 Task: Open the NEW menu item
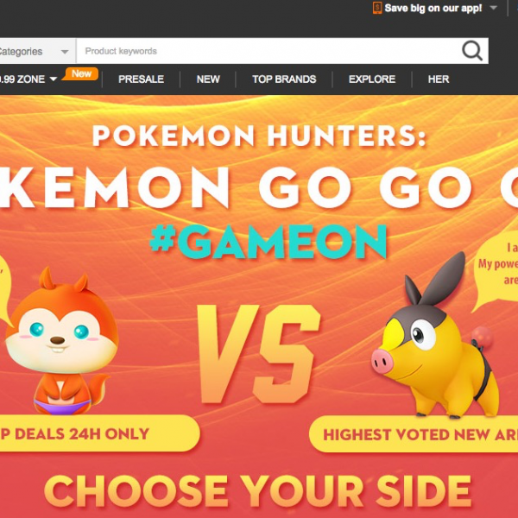(208, 79)
